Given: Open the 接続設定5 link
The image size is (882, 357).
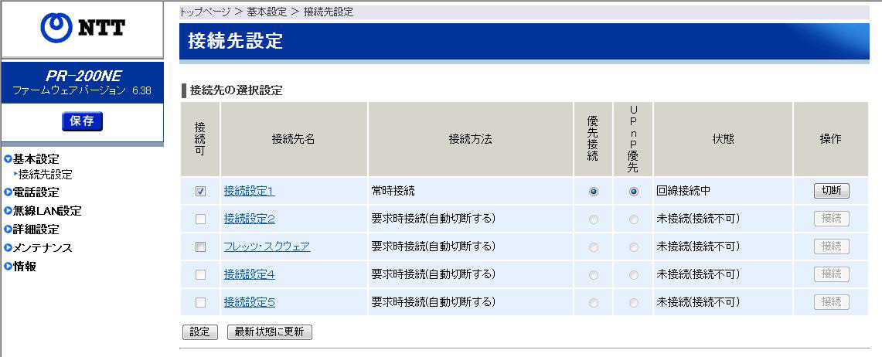Looking at the screenshot, I should coord(249,302).
